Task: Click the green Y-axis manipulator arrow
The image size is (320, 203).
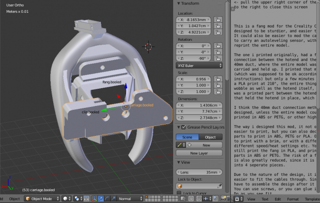Action: (104, 110)
